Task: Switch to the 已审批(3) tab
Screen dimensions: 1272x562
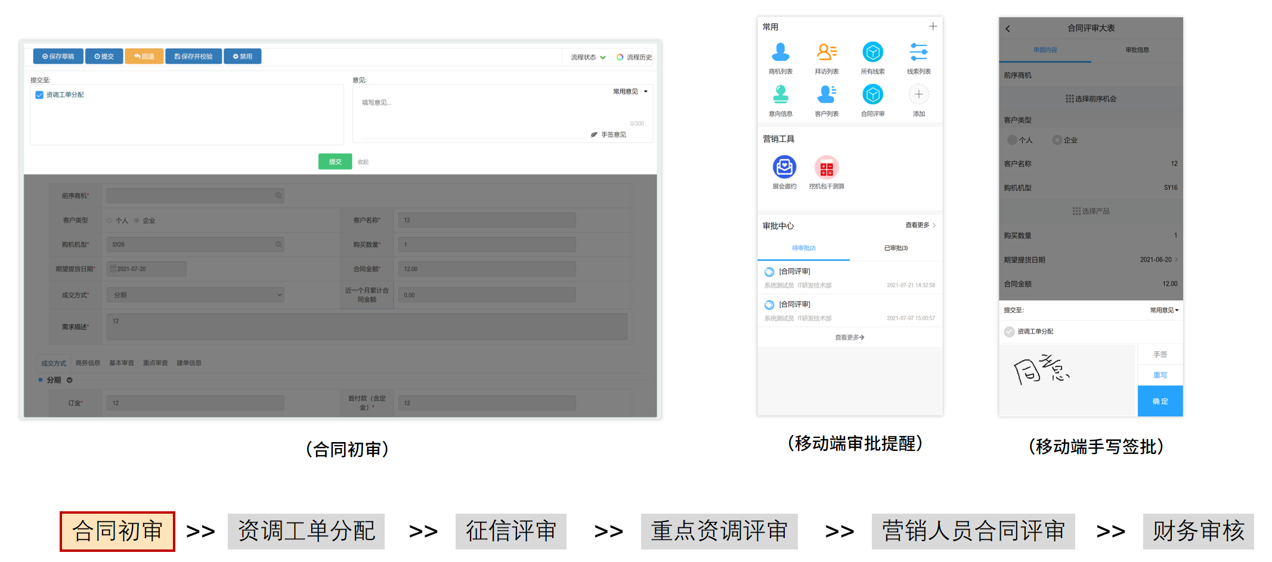Action: 895,248
